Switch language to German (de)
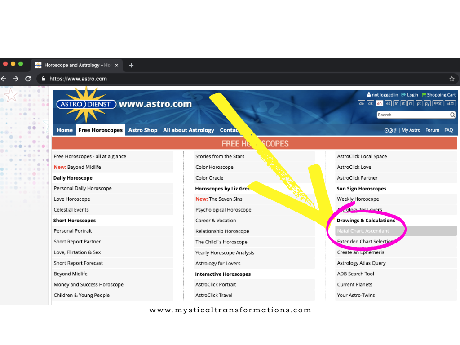 [x=362, y=103]
